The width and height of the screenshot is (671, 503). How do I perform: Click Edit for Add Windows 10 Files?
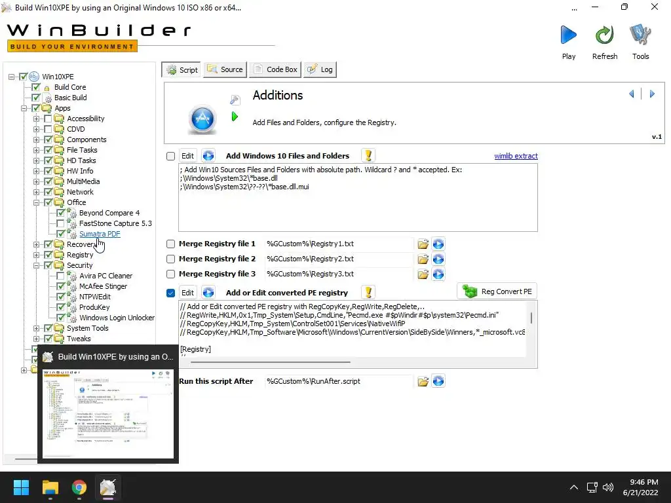tap(187, 156)
